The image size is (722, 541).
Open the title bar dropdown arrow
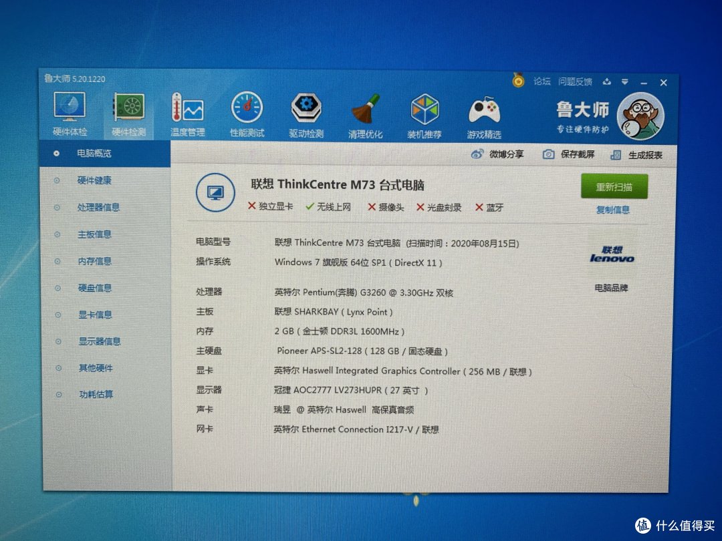[624, 82]
